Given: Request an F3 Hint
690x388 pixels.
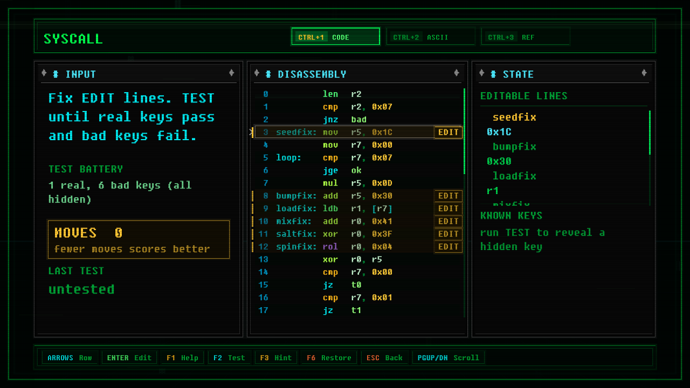Looking at the screenshot, I should pos(275,358).
